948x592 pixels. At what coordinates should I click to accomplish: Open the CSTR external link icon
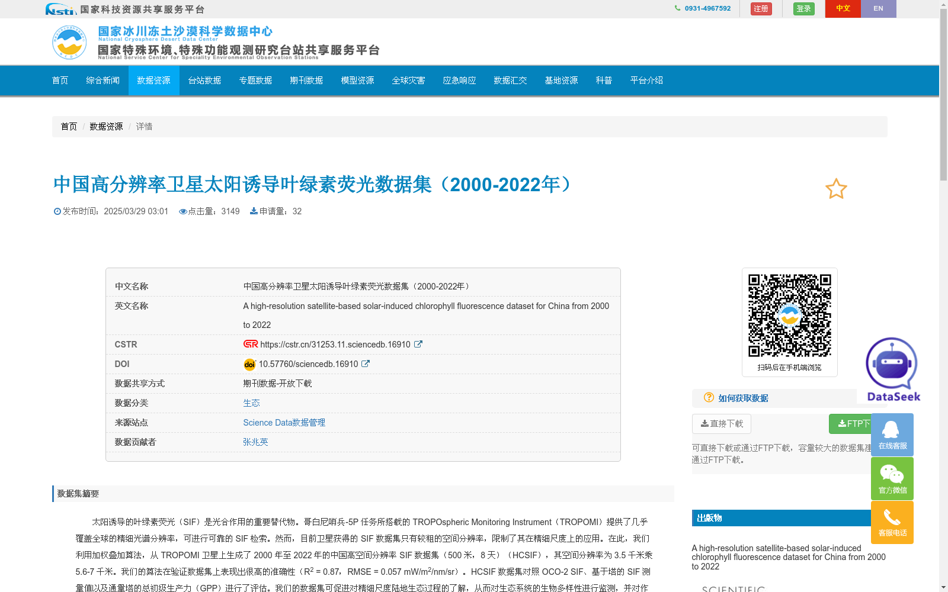[x=418, y=344]
